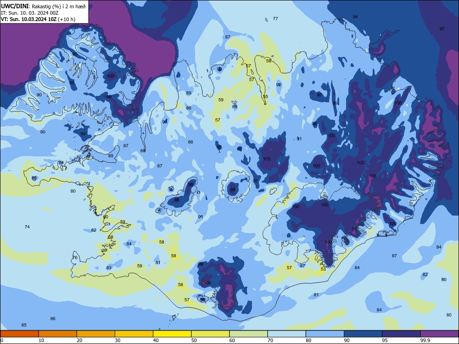Click the legend label '99.9'
This screenshot has width=459, height=344.
425,340
